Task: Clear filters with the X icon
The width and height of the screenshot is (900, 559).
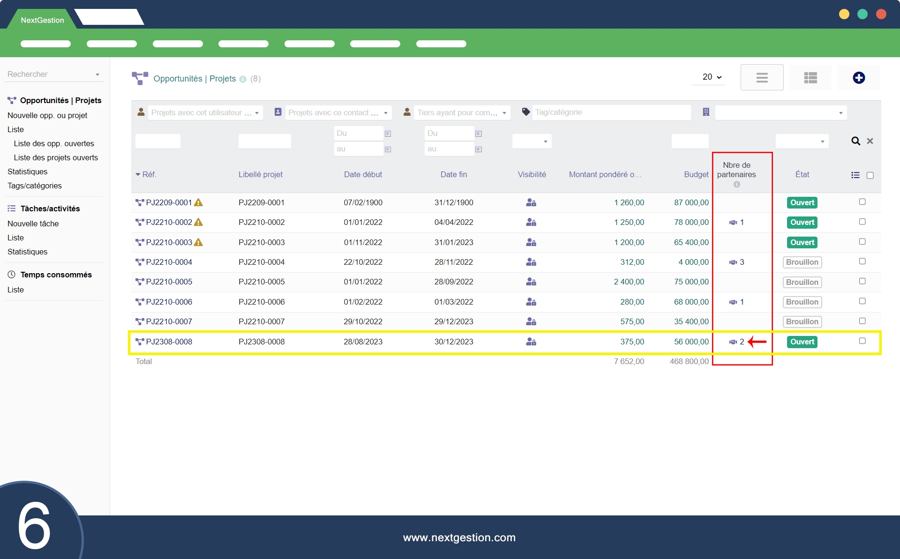Action: [x=870, y=141]
